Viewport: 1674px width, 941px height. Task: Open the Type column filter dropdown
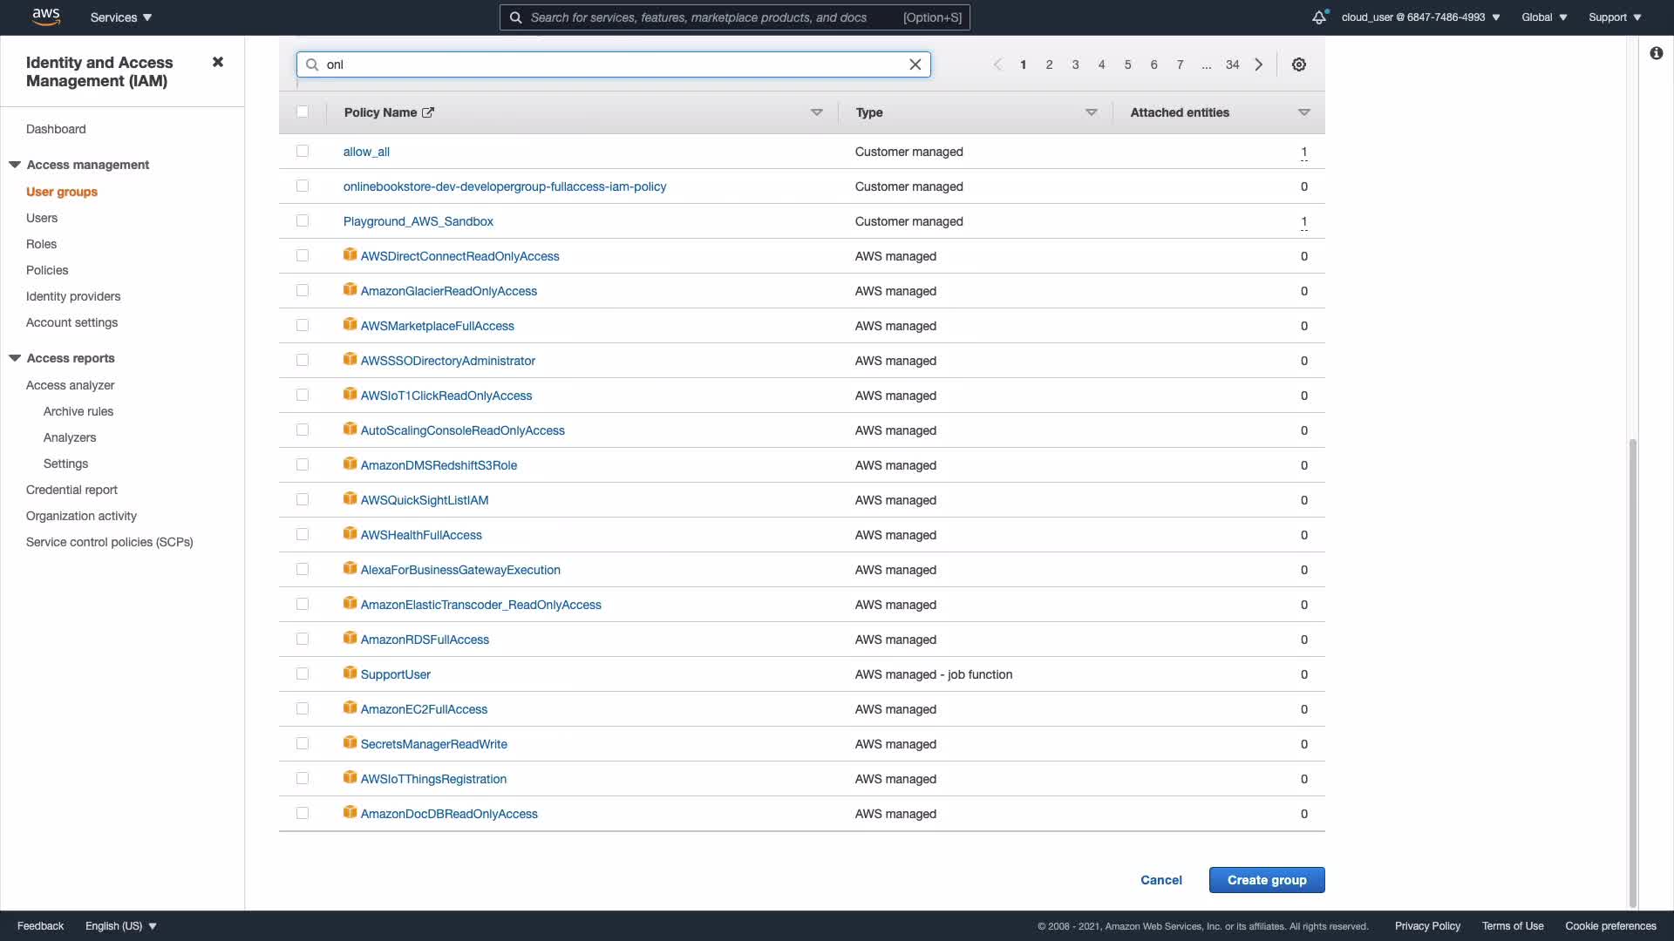pos(1091,112)
